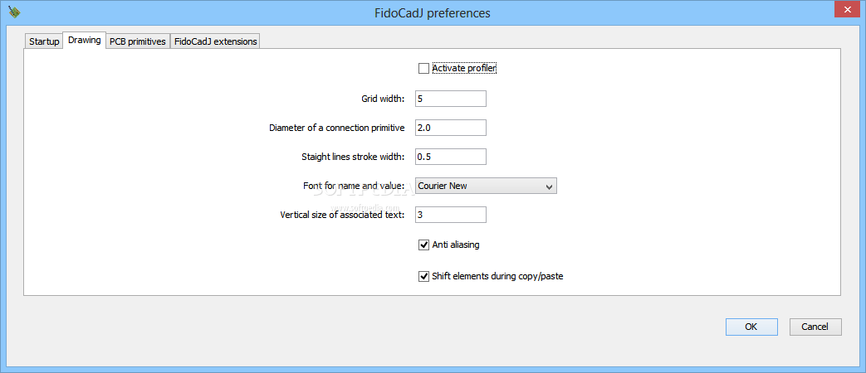Viewport: 866px width, 373px height.
Task: Dismiss the dialog with Cancel
Action: click(x=815, y=327)
